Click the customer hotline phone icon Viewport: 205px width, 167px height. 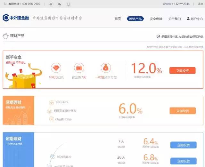[5, 4]
